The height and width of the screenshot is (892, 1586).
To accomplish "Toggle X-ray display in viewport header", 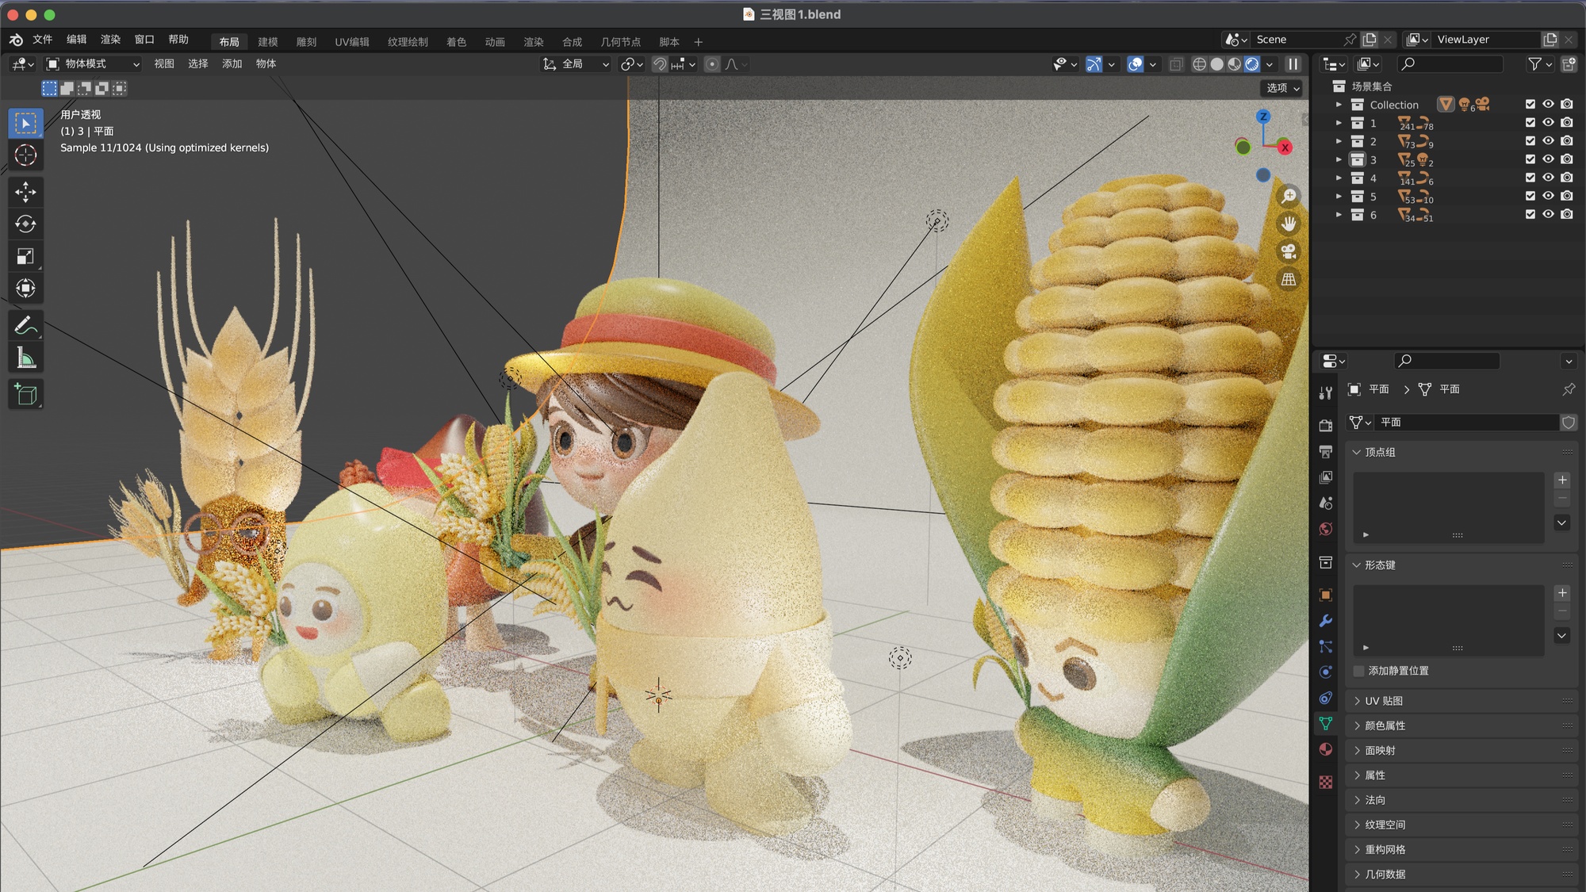I will [1177, 64].
